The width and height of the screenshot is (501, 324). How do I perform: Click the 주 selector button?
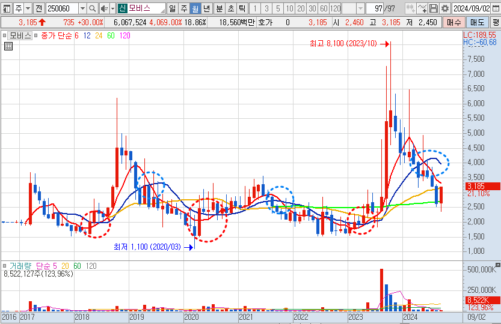pyautogui.click(x=19, y=8)
